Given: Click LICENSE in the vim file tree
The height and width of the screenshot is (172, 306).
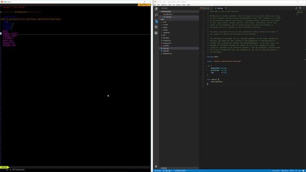Looking at the screenshot, I should tap(8, 38).
